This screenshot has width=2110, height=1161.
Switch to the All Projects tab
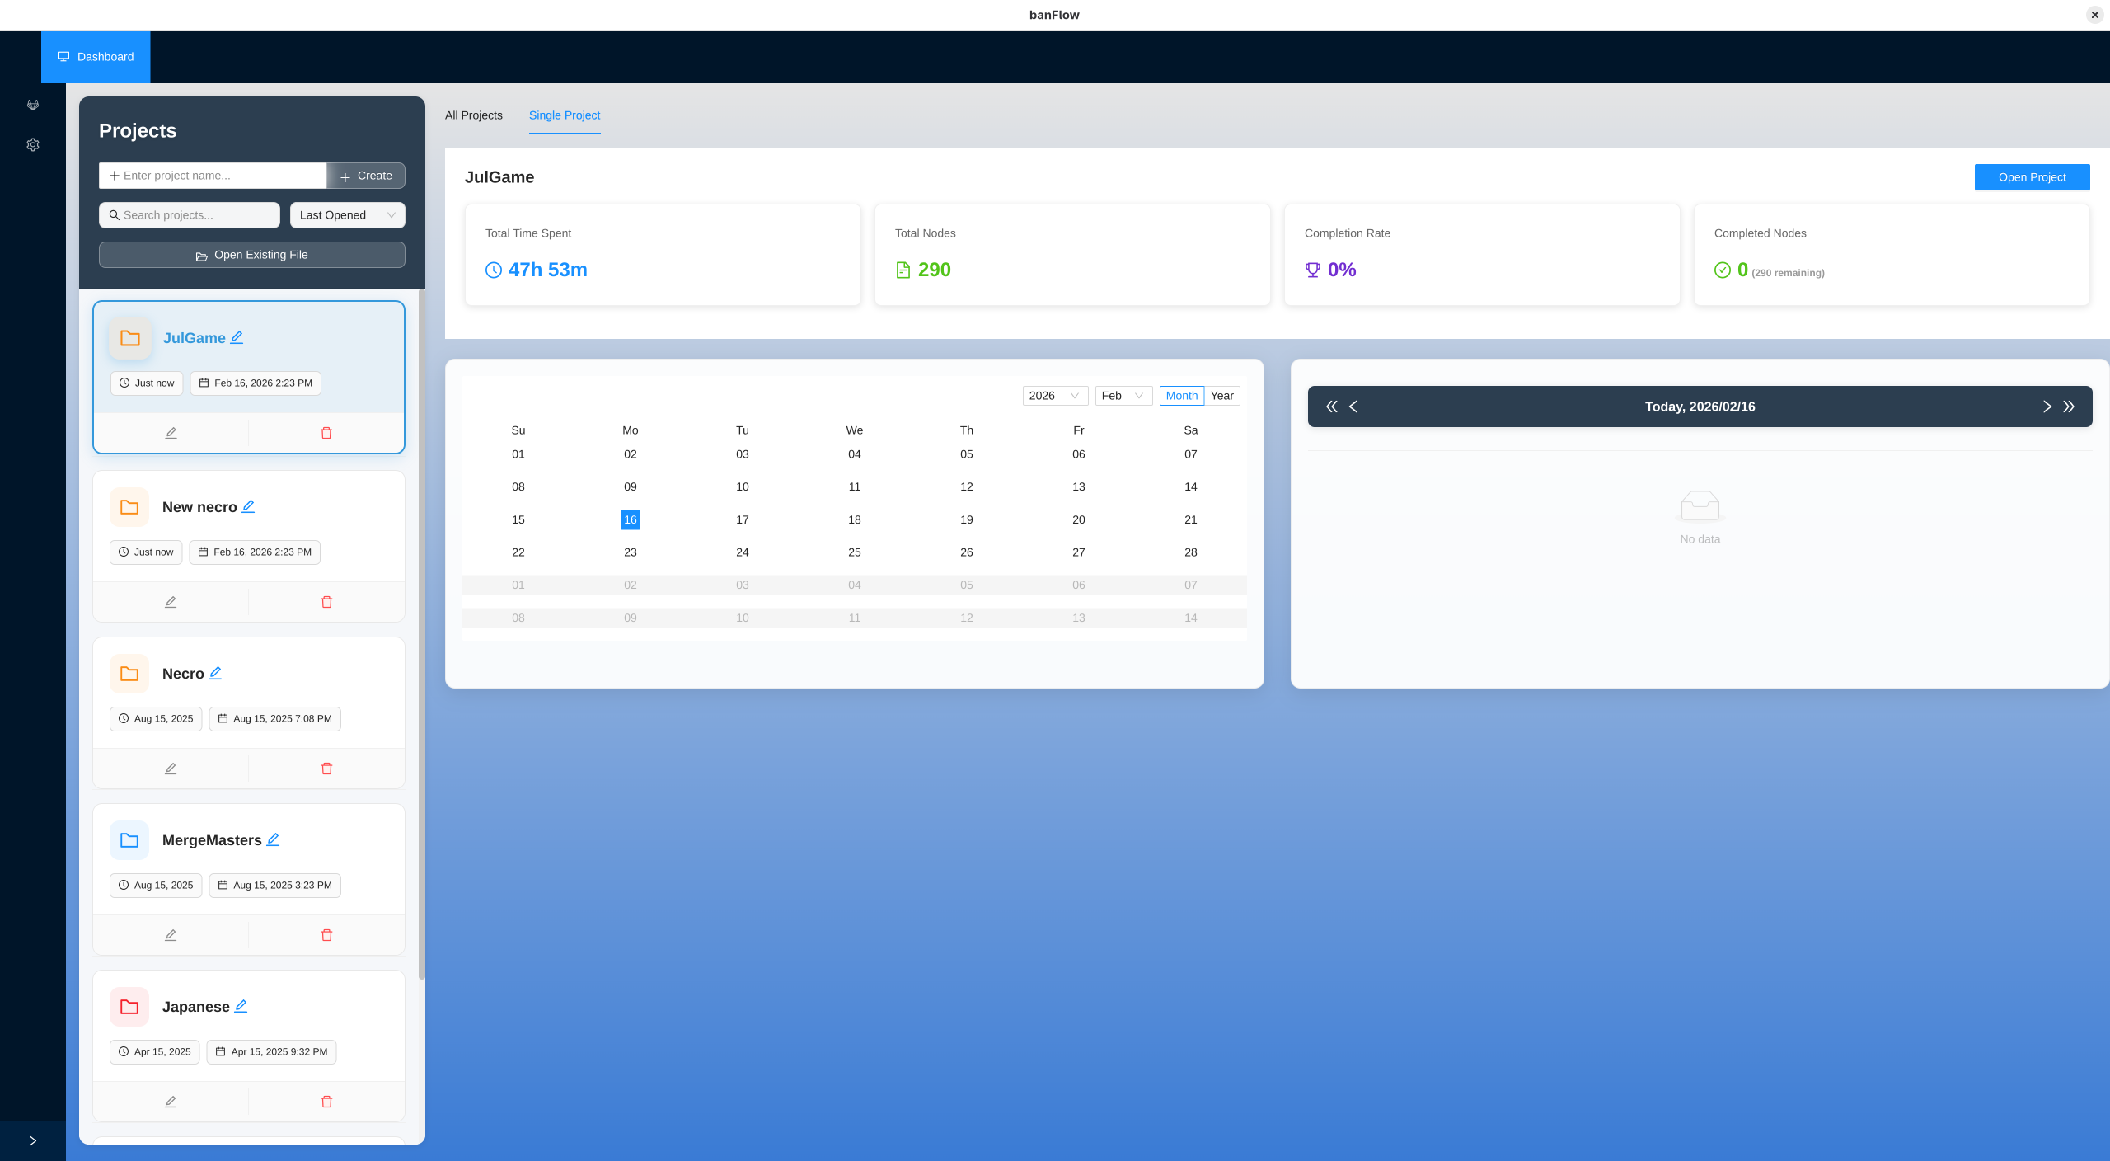pos(473,115)
